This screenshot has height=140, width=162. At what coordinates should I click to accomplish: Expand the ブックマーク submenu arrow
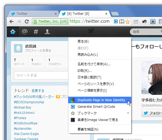coord(128,113)
